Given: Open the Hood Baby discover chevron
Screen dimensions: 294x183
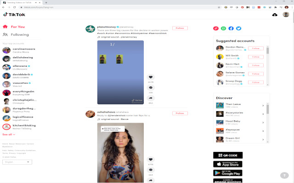Looking at the screenshot, I should [x=263, y=123].
